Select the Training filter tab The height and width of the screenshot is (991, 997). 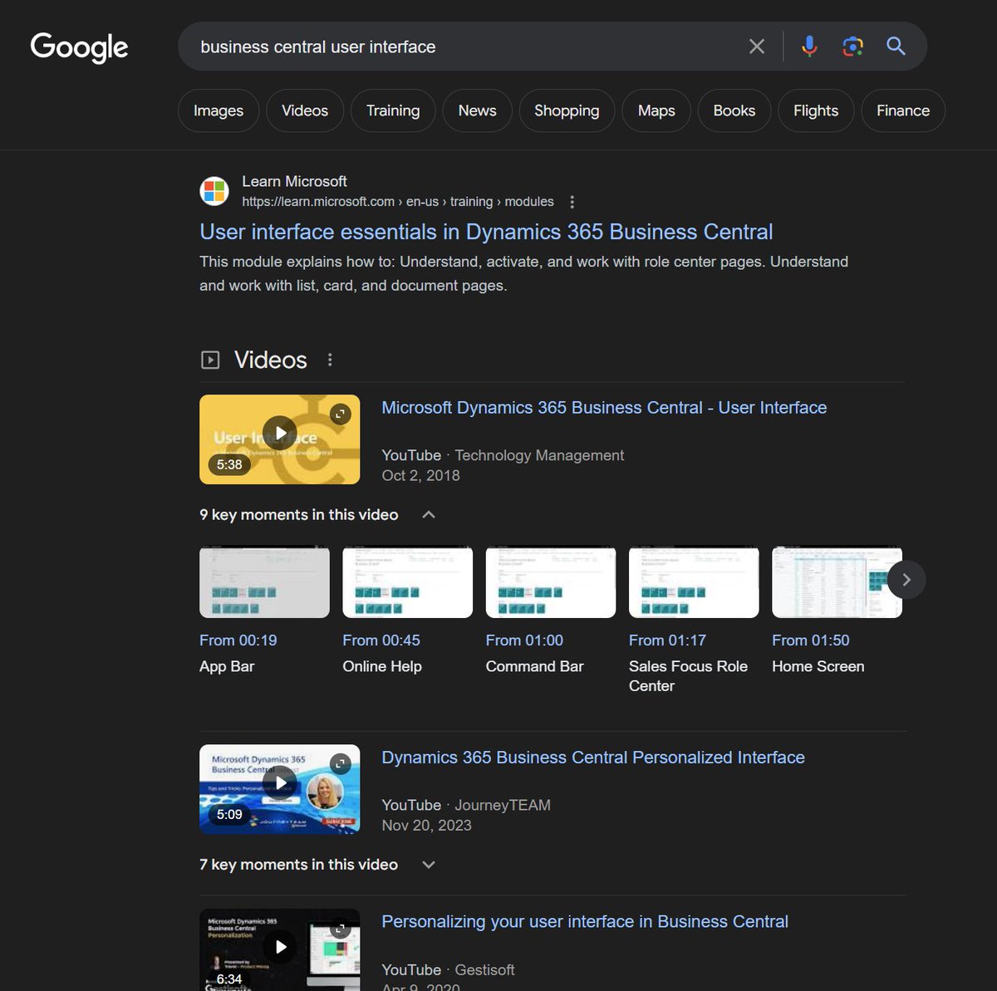[393, 110]
